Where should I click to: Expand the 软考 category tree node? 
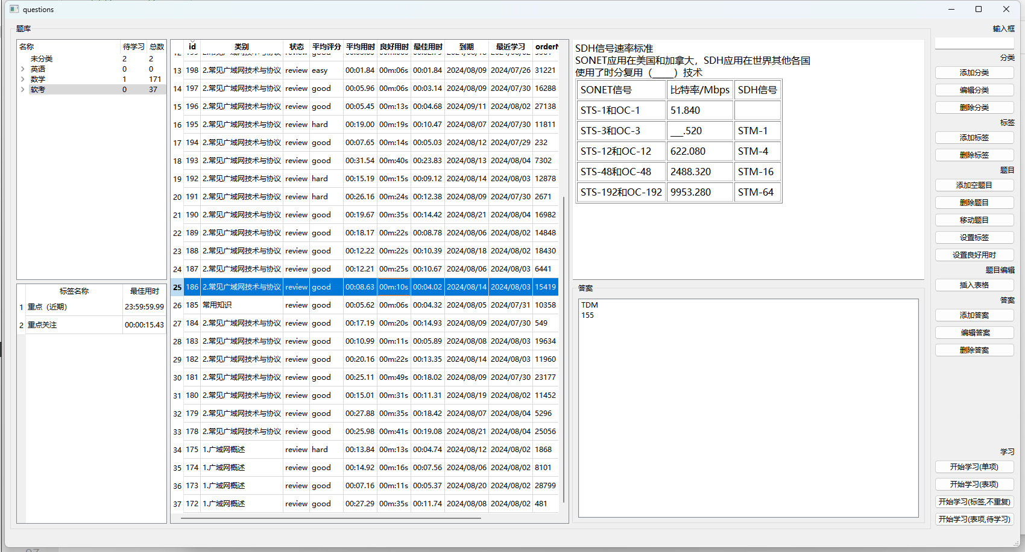(23, 90)
